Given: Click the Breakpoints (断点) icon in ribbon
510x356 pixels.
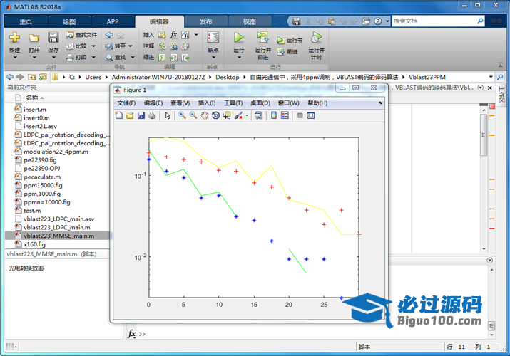Looking at the screenshot, I should coord(213,41).
